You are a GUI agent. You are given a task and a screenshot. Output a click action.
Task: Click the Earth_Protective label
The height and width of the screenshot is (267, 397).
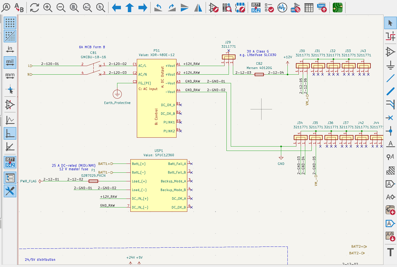(x=117, y=103)
